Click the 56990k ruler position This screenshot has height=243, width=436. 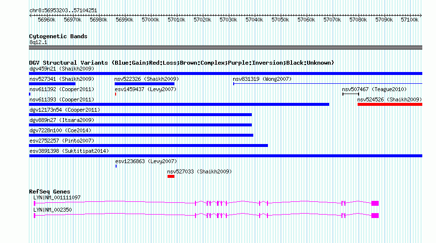[x=124, y=20]
